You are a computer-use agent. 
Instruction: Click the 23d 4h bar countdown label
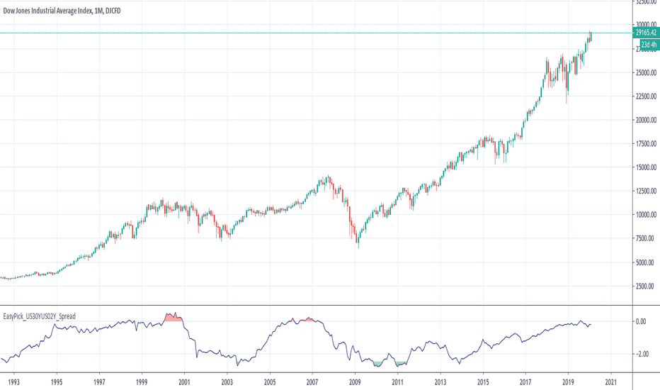(649, 44)
